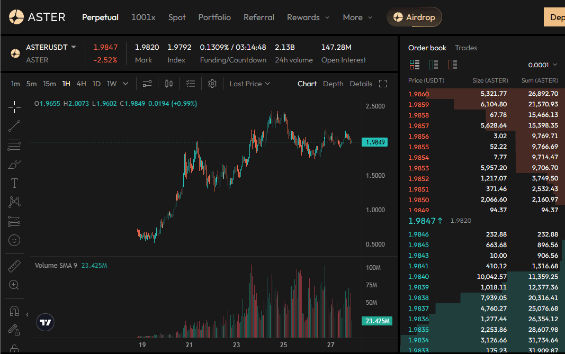This screenshot has width=565, height=354.
Task: Switch to the Order book tab
Action: click(x=427, y=48)
